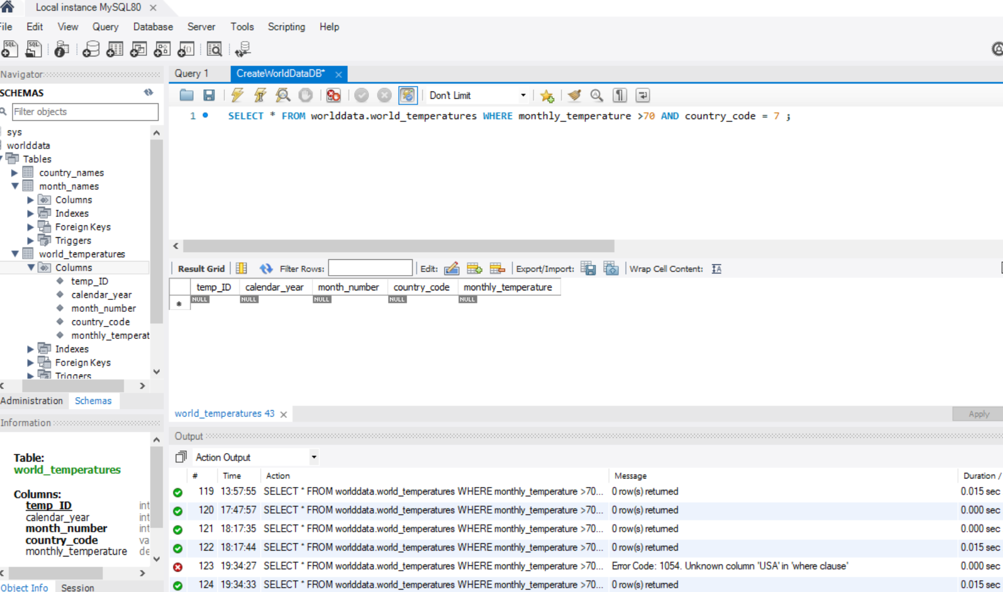Collapse world_temperatures table node
This screenshot has height=592, width=1003.
tap(15, 254)
